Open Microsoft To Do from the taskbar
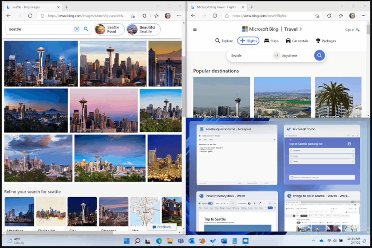This screenshot has width=372, height=248. click(213, 241)
